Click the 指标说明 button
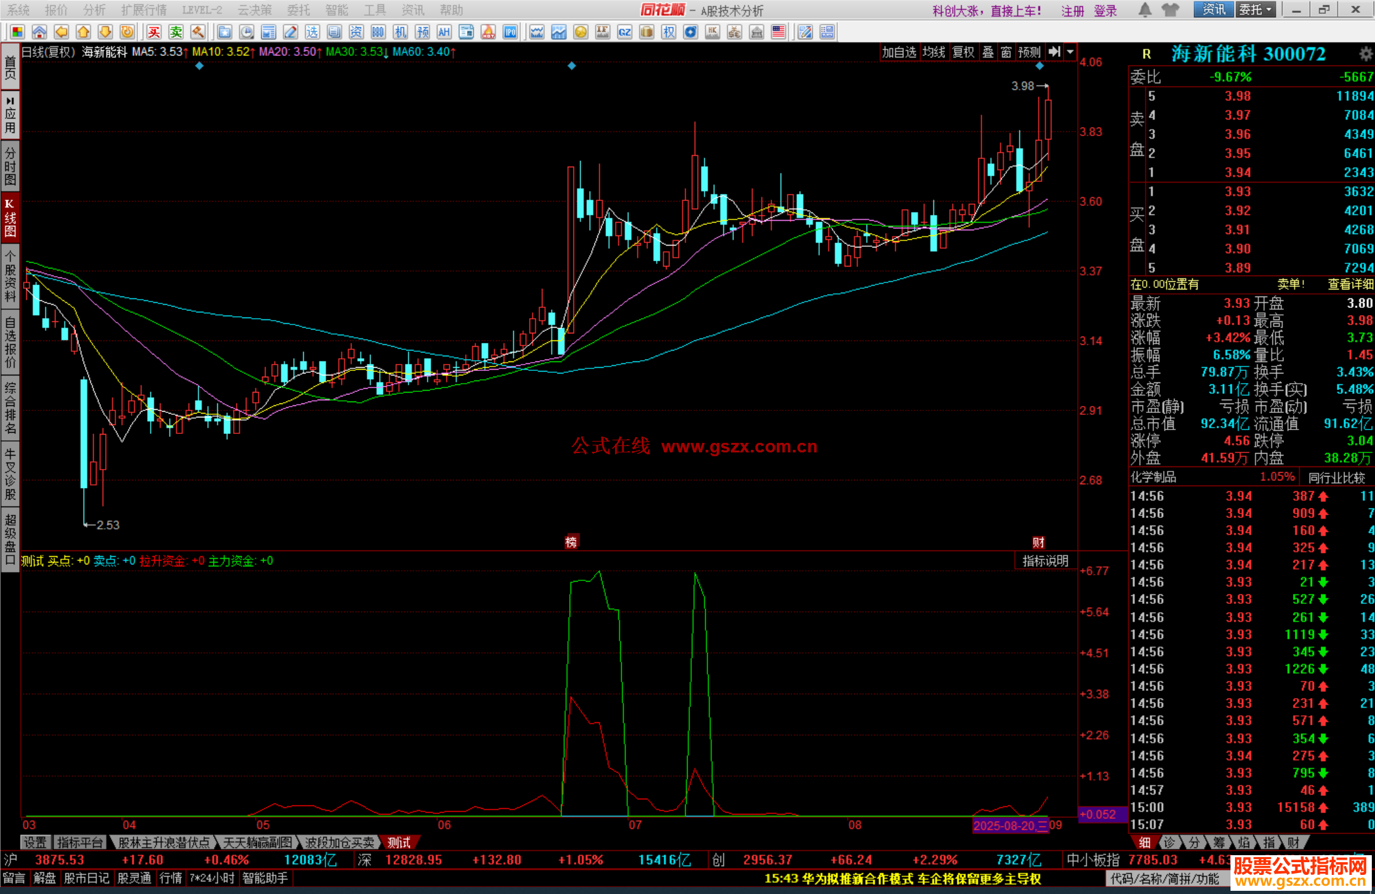 coord(1045,561)
